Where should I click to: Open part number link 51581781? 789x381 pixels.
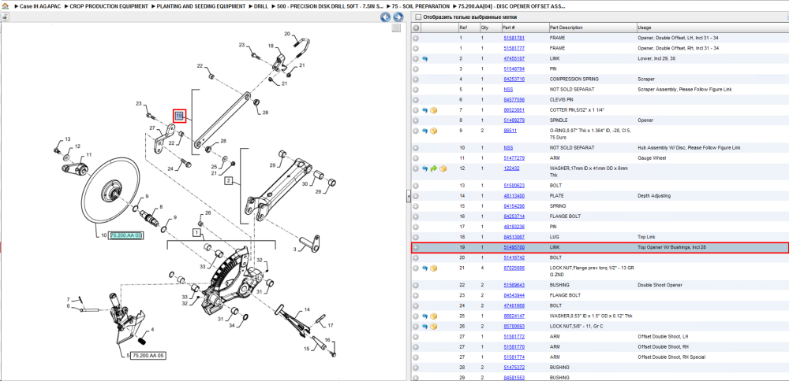tap(514, 38)
